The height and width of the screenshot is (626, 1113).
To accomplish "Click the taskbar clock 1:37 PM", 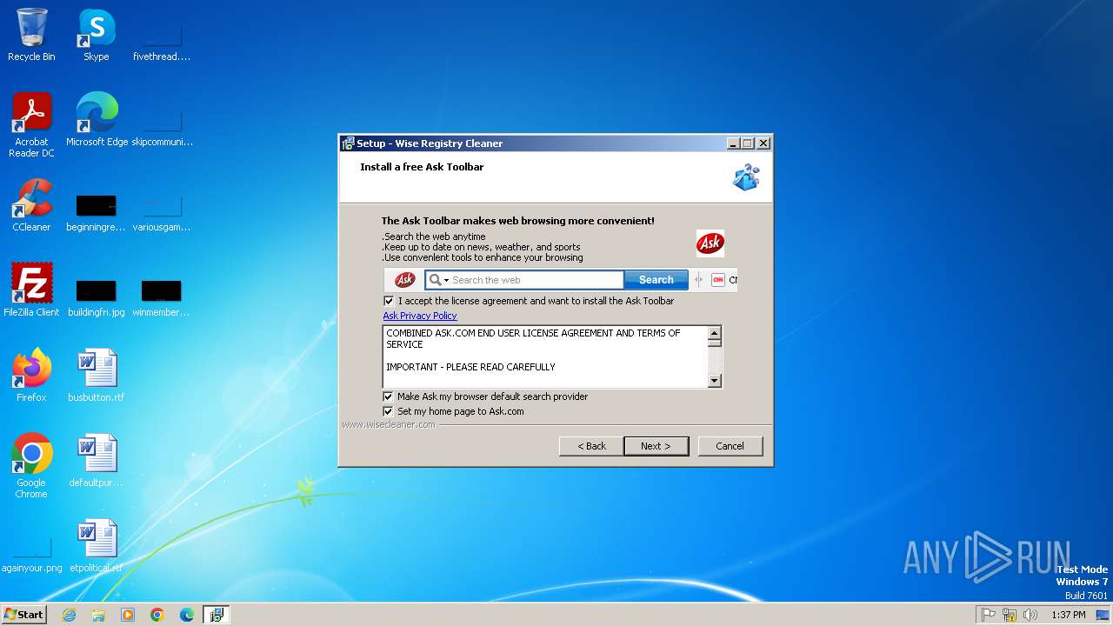I will click(x=1069, y=615).
